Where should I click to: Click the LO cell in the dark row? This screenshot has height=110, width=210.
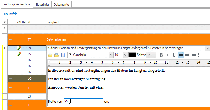(x=37, y=78)
